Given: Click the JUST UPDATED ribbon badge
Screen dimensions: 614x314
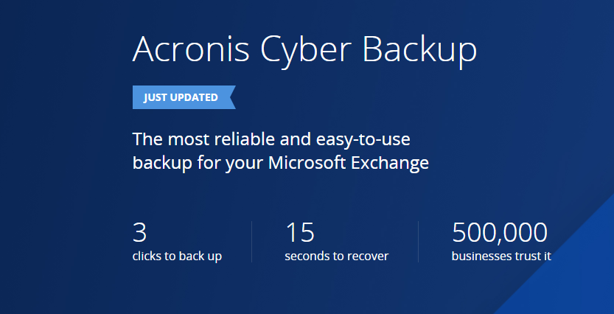Looking at the screenshot, I should coord(181,97).
